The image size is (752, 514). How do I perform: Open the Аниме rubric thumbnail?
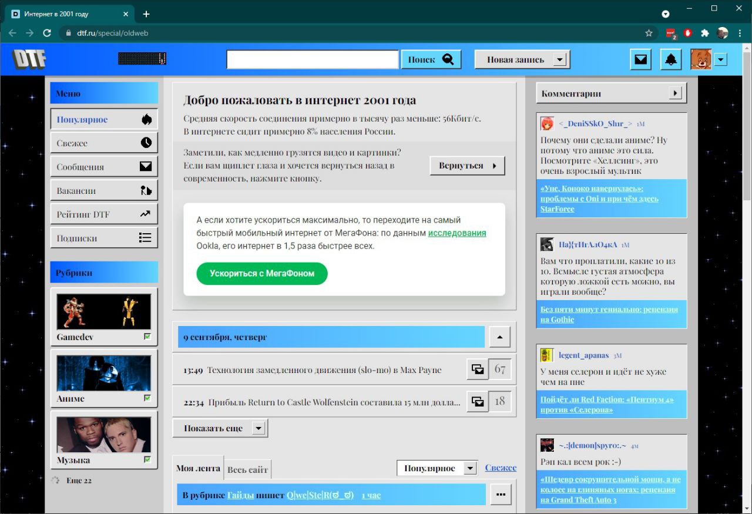(x=104, y=373)
